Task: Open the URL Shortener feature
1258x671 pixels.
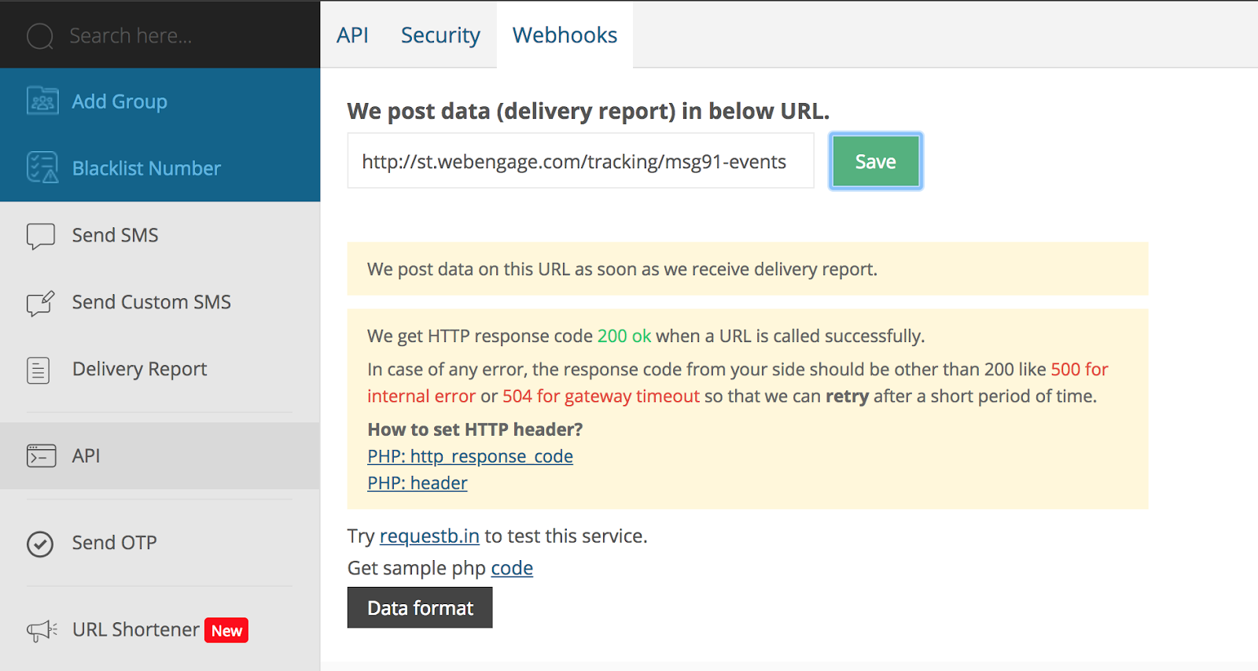Action: pyautogui.click(x=160, y=629)
